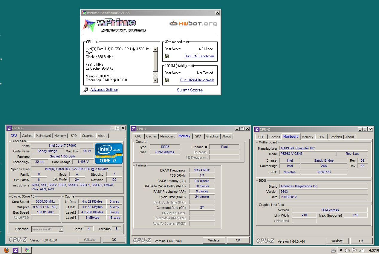Image resolution: width=379 pixels, height=254 pixels.
Task: Minimize the CPU-Z Memory window
Action: click(x=237, y=129)
